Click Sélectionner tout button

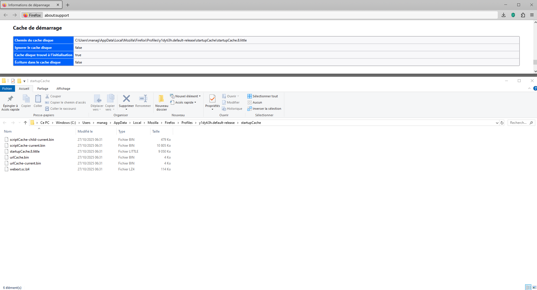(x=262, y=96)
